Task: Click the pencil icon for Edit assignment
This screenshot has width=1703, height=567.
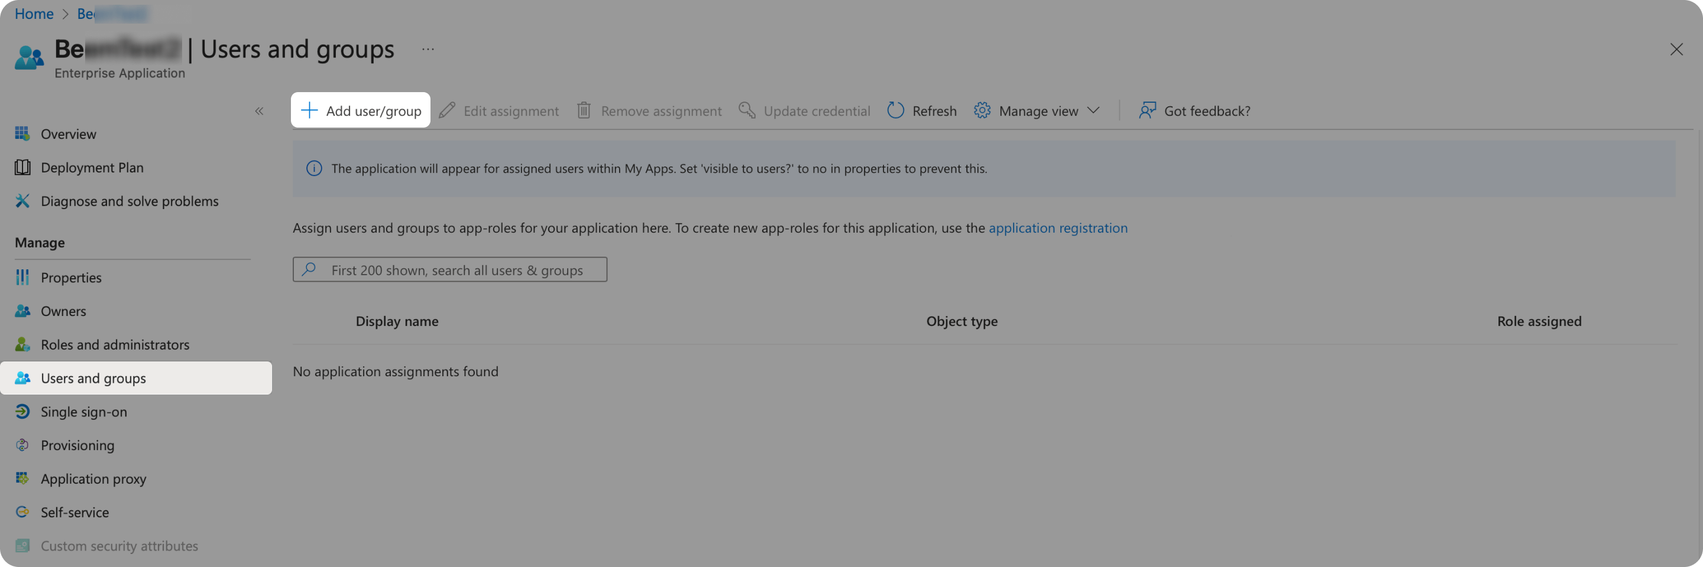Action: click(447, 110)
